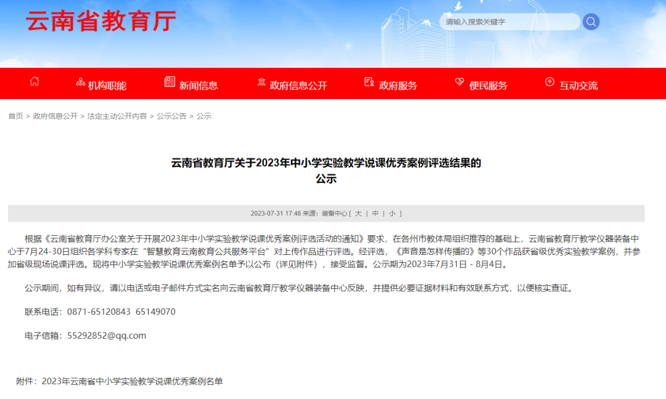Viewport: 666px width, 399px height.
Task: Open the final 公示 breadcrumb link
Action: coord(204,116)
